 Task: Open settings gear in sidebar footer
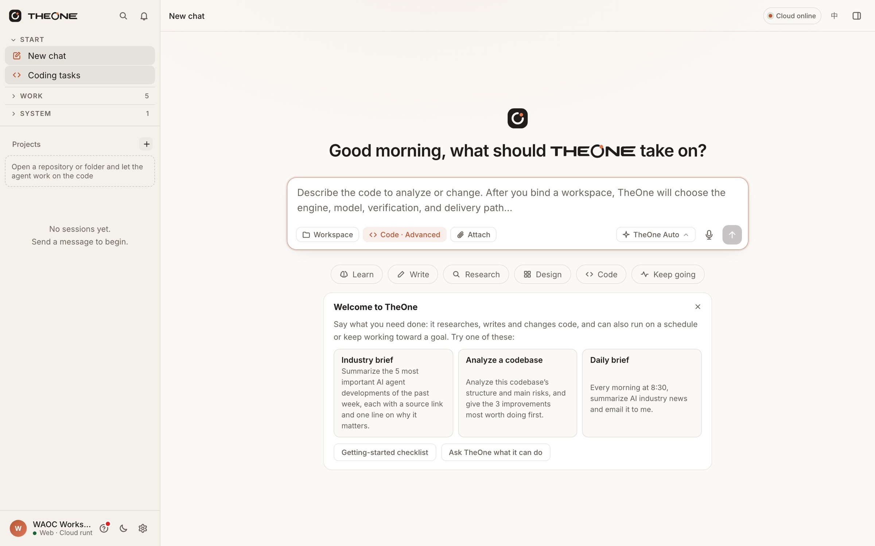[143, 528]
